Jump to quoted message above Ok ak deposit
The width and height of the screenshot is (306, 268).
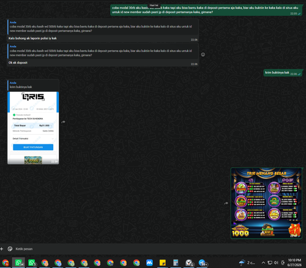point(103,51)
